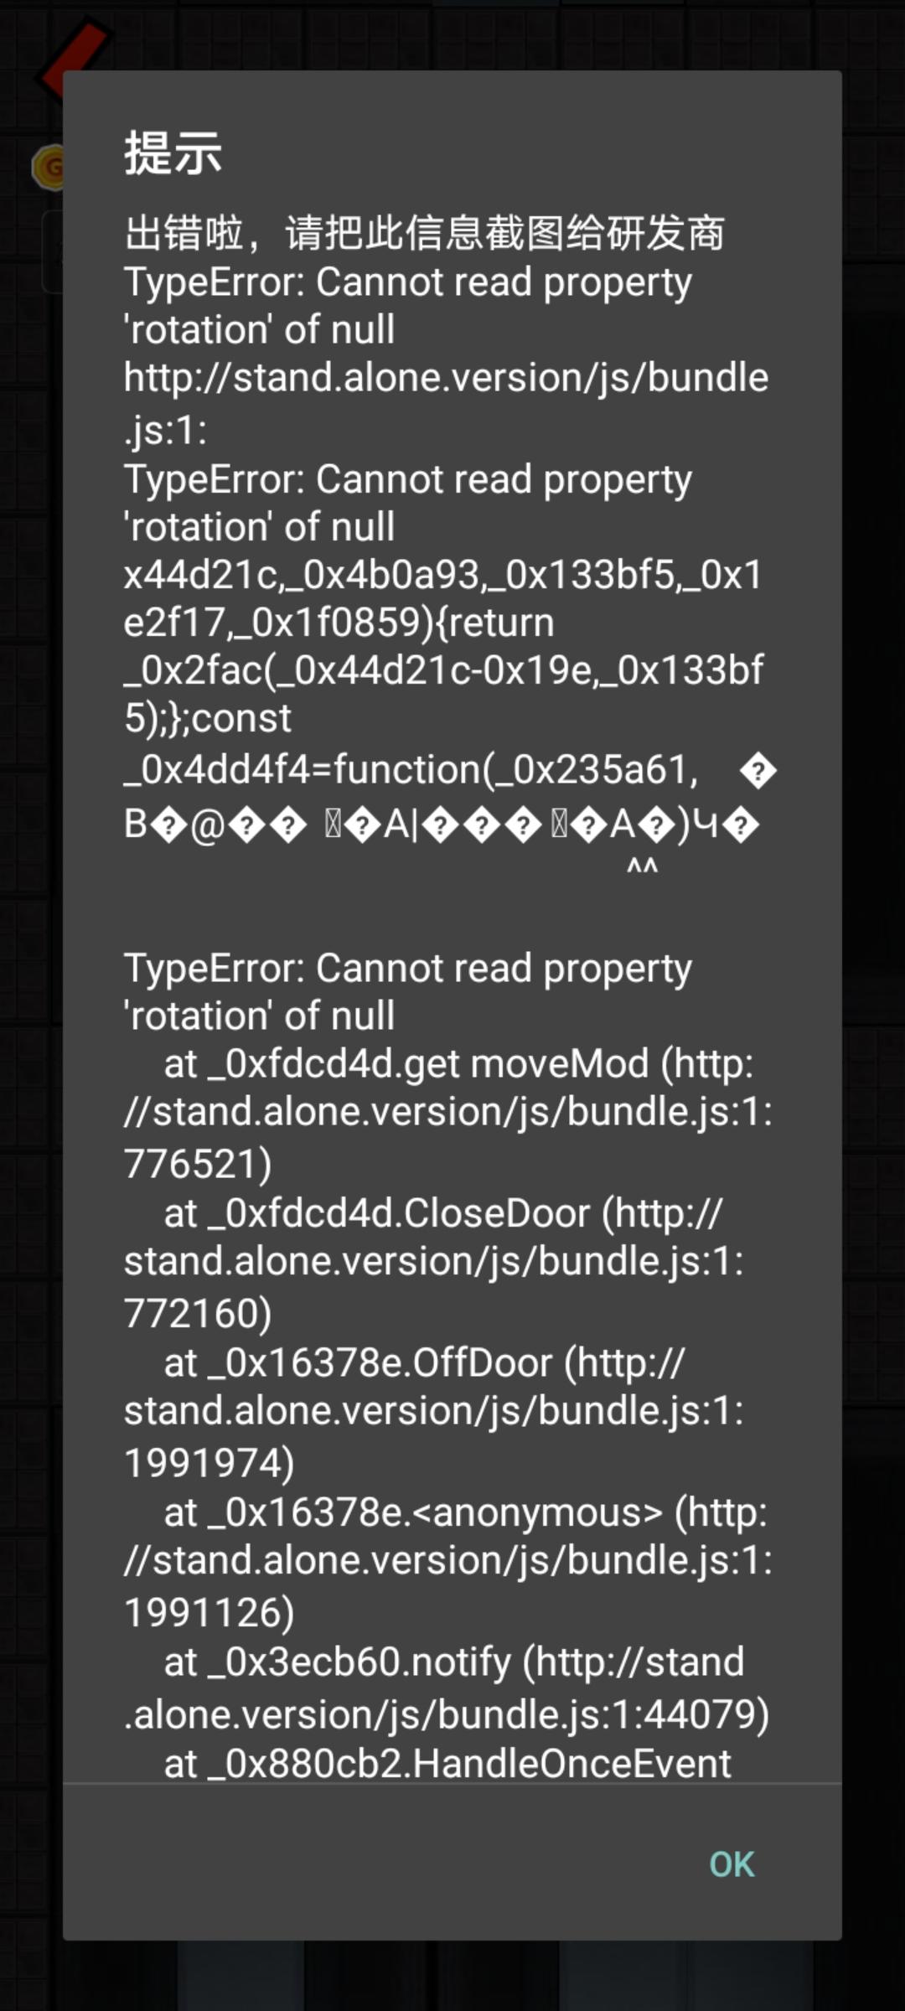Click the HandleOnceEvent stack trace line

pos(447,1764)
